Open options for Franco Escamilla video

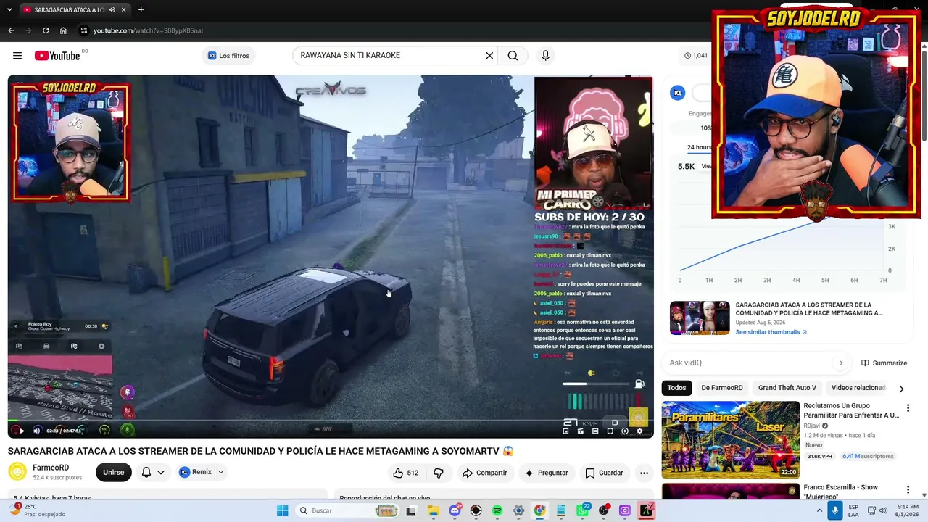[908, 489]
